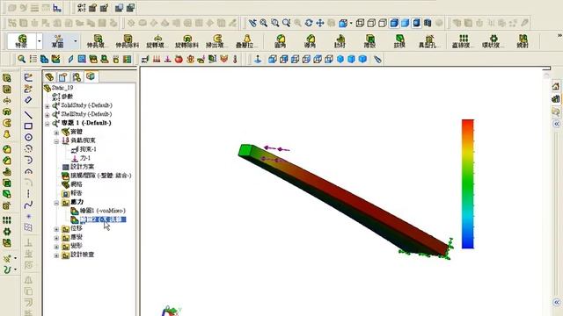Screen dimensions: 563x316
Task: Expand the 實體 (Solids) node
Action: 56,133
